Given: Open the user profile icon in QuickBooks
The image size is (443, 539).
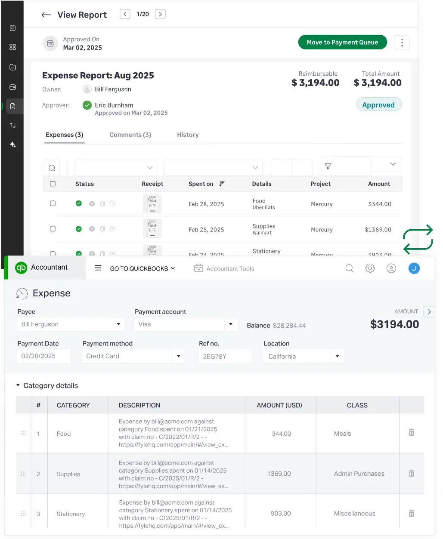Looking at the screenshot, I should pos(391,268).
